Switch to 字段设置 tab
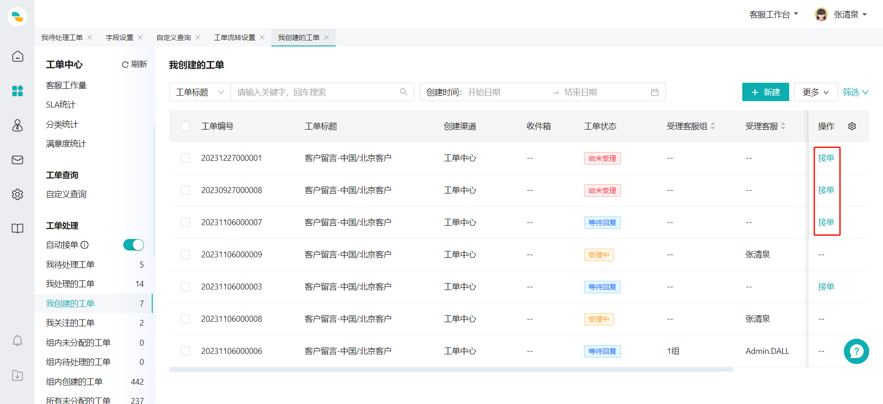Image resolution: width=883 pixels, height=404 pixels. [120, 37]
